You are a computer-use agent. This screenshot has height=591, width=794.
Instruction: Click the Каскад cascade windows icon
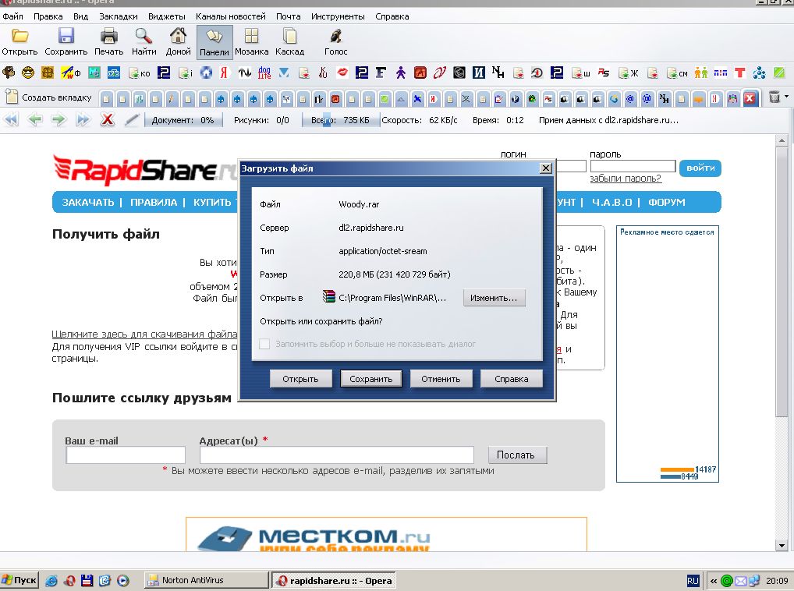point(289,36)
